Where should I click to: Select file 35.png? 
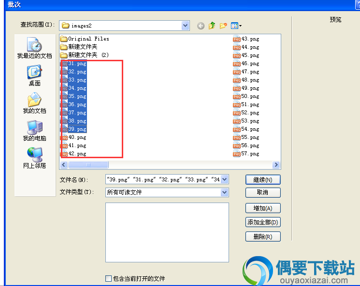(74, 96)
